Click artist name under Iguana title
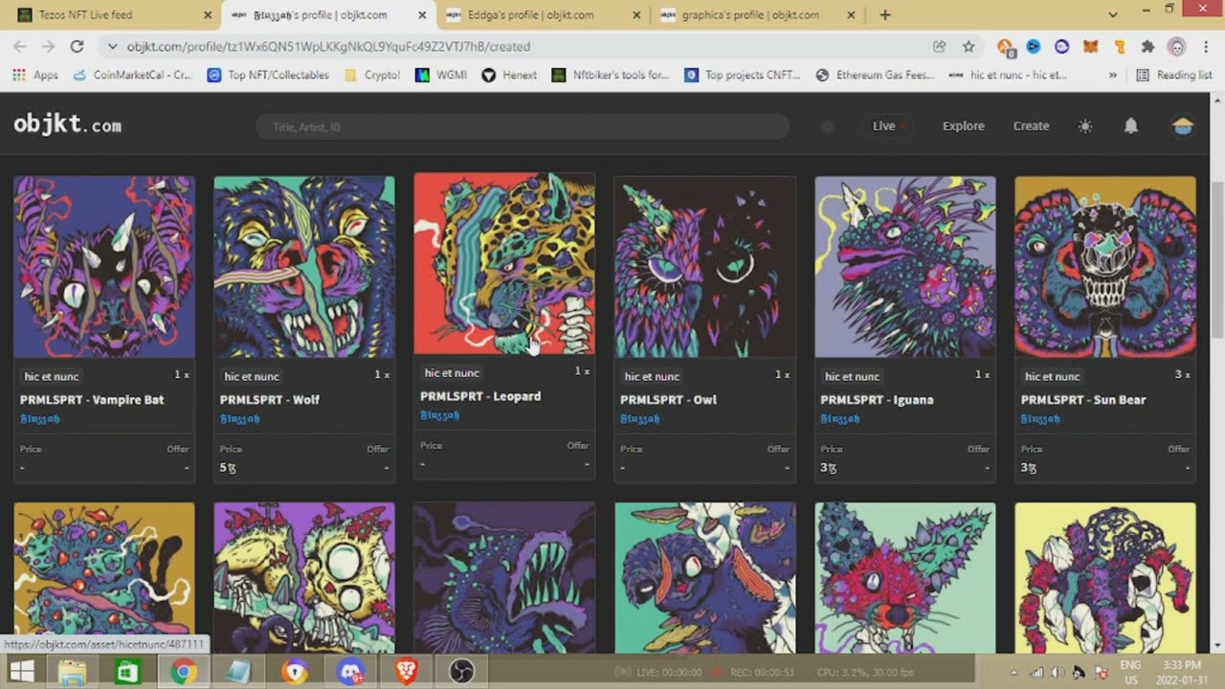The height and width of the screenshot is (689, 1225). click(x=840, y=419)
